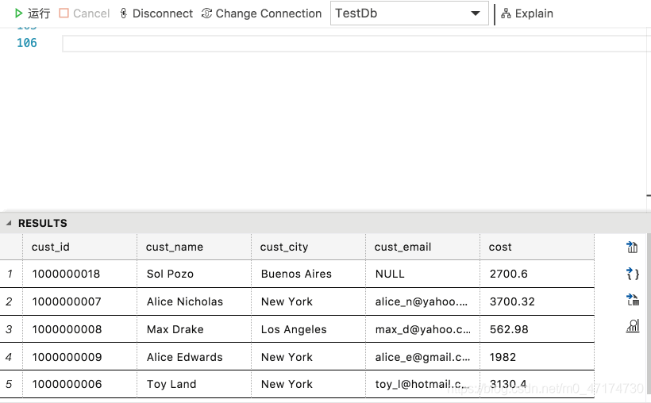Viewport: 651px width, 403px height.
Task: Click the Alice Edwards name cell
Action: pyautogui.click(x=194, y=356)
